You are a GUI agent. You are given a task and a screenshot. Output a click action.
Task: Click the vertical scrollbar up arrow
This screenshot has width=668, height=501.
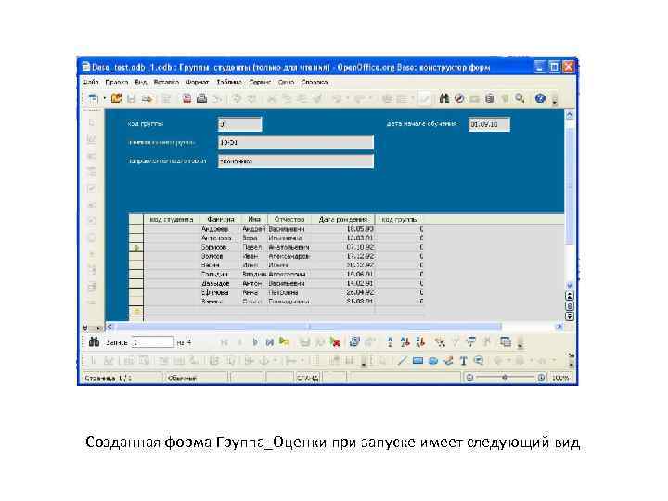tap(569, 115)
